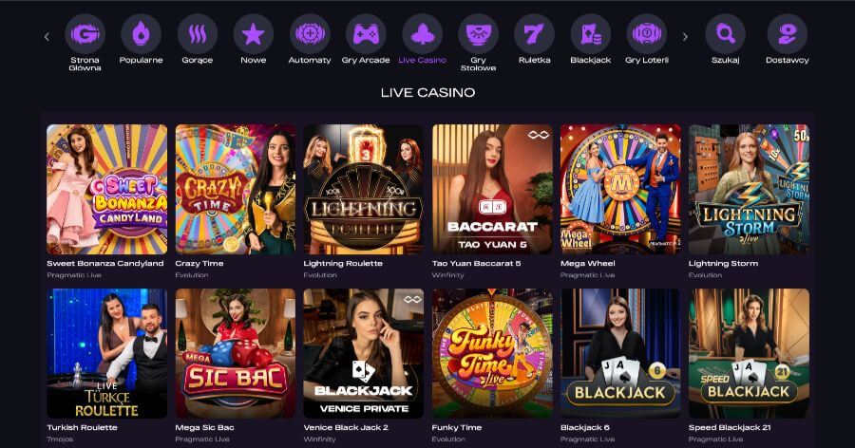Open the Automaty slots icon
This screenshot has height=448, width=855.
tap(310, 34)
